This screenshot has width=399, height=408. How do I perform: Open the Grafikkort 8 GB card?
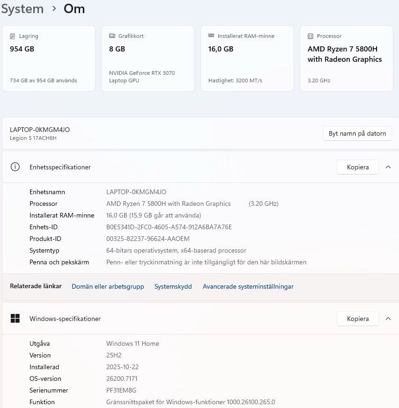coord(148,58)
